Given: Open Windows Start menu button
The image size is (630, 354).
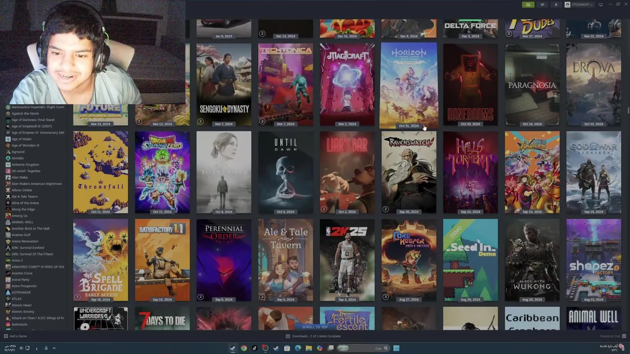Looking at the screenshot, I should (396, 348).
